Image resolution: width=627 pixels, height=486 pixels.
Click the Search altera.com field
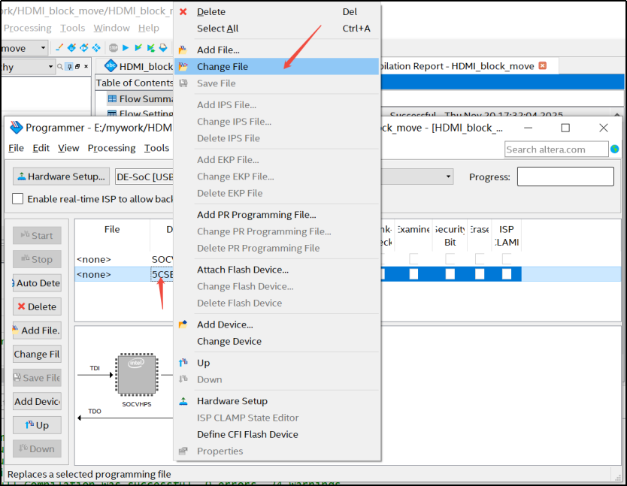click(556, 149)
